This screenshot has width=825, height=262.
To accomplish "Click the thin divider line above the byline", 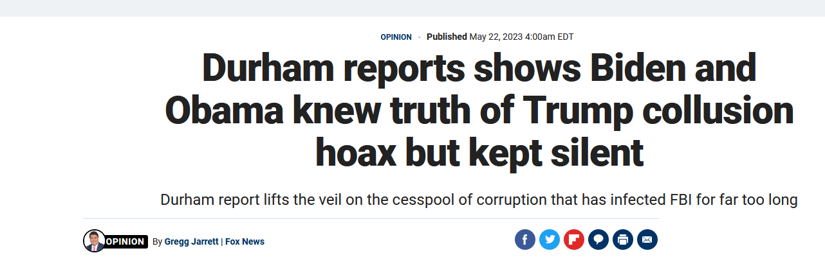I will (371, 219).
